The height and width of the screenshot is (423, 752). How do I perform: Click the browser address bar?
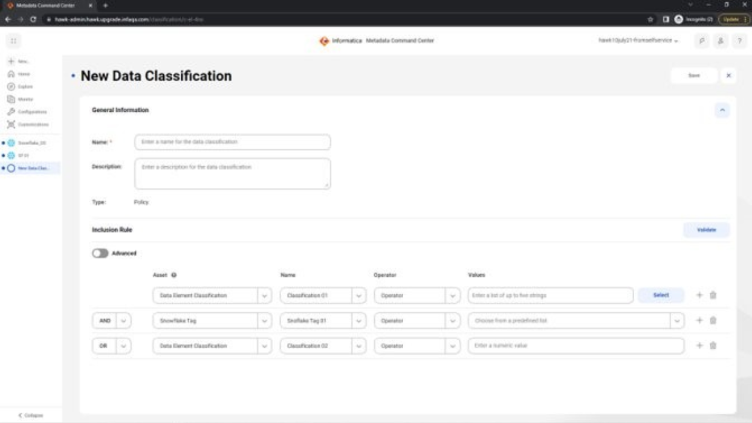339,19
